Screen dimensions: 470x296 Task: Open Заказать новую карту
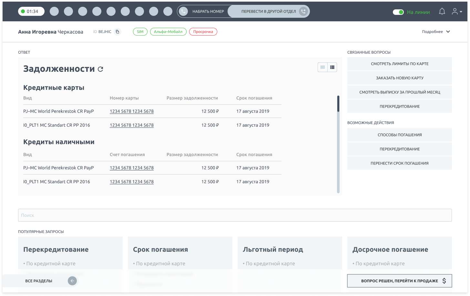[x=400, y=78]
